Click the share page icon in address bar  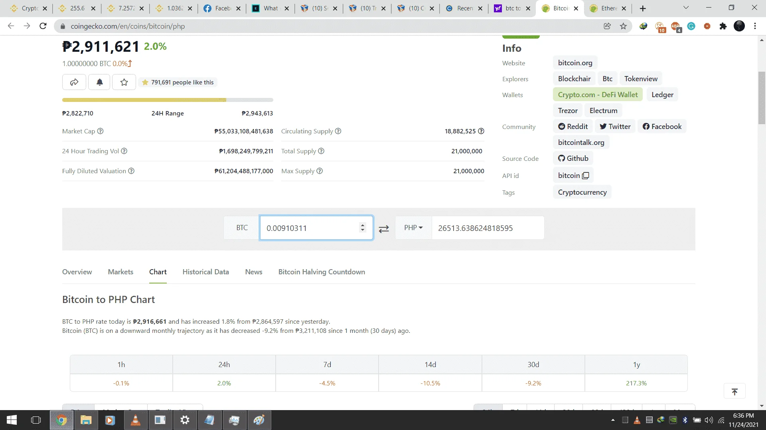[x=607, y=26]
